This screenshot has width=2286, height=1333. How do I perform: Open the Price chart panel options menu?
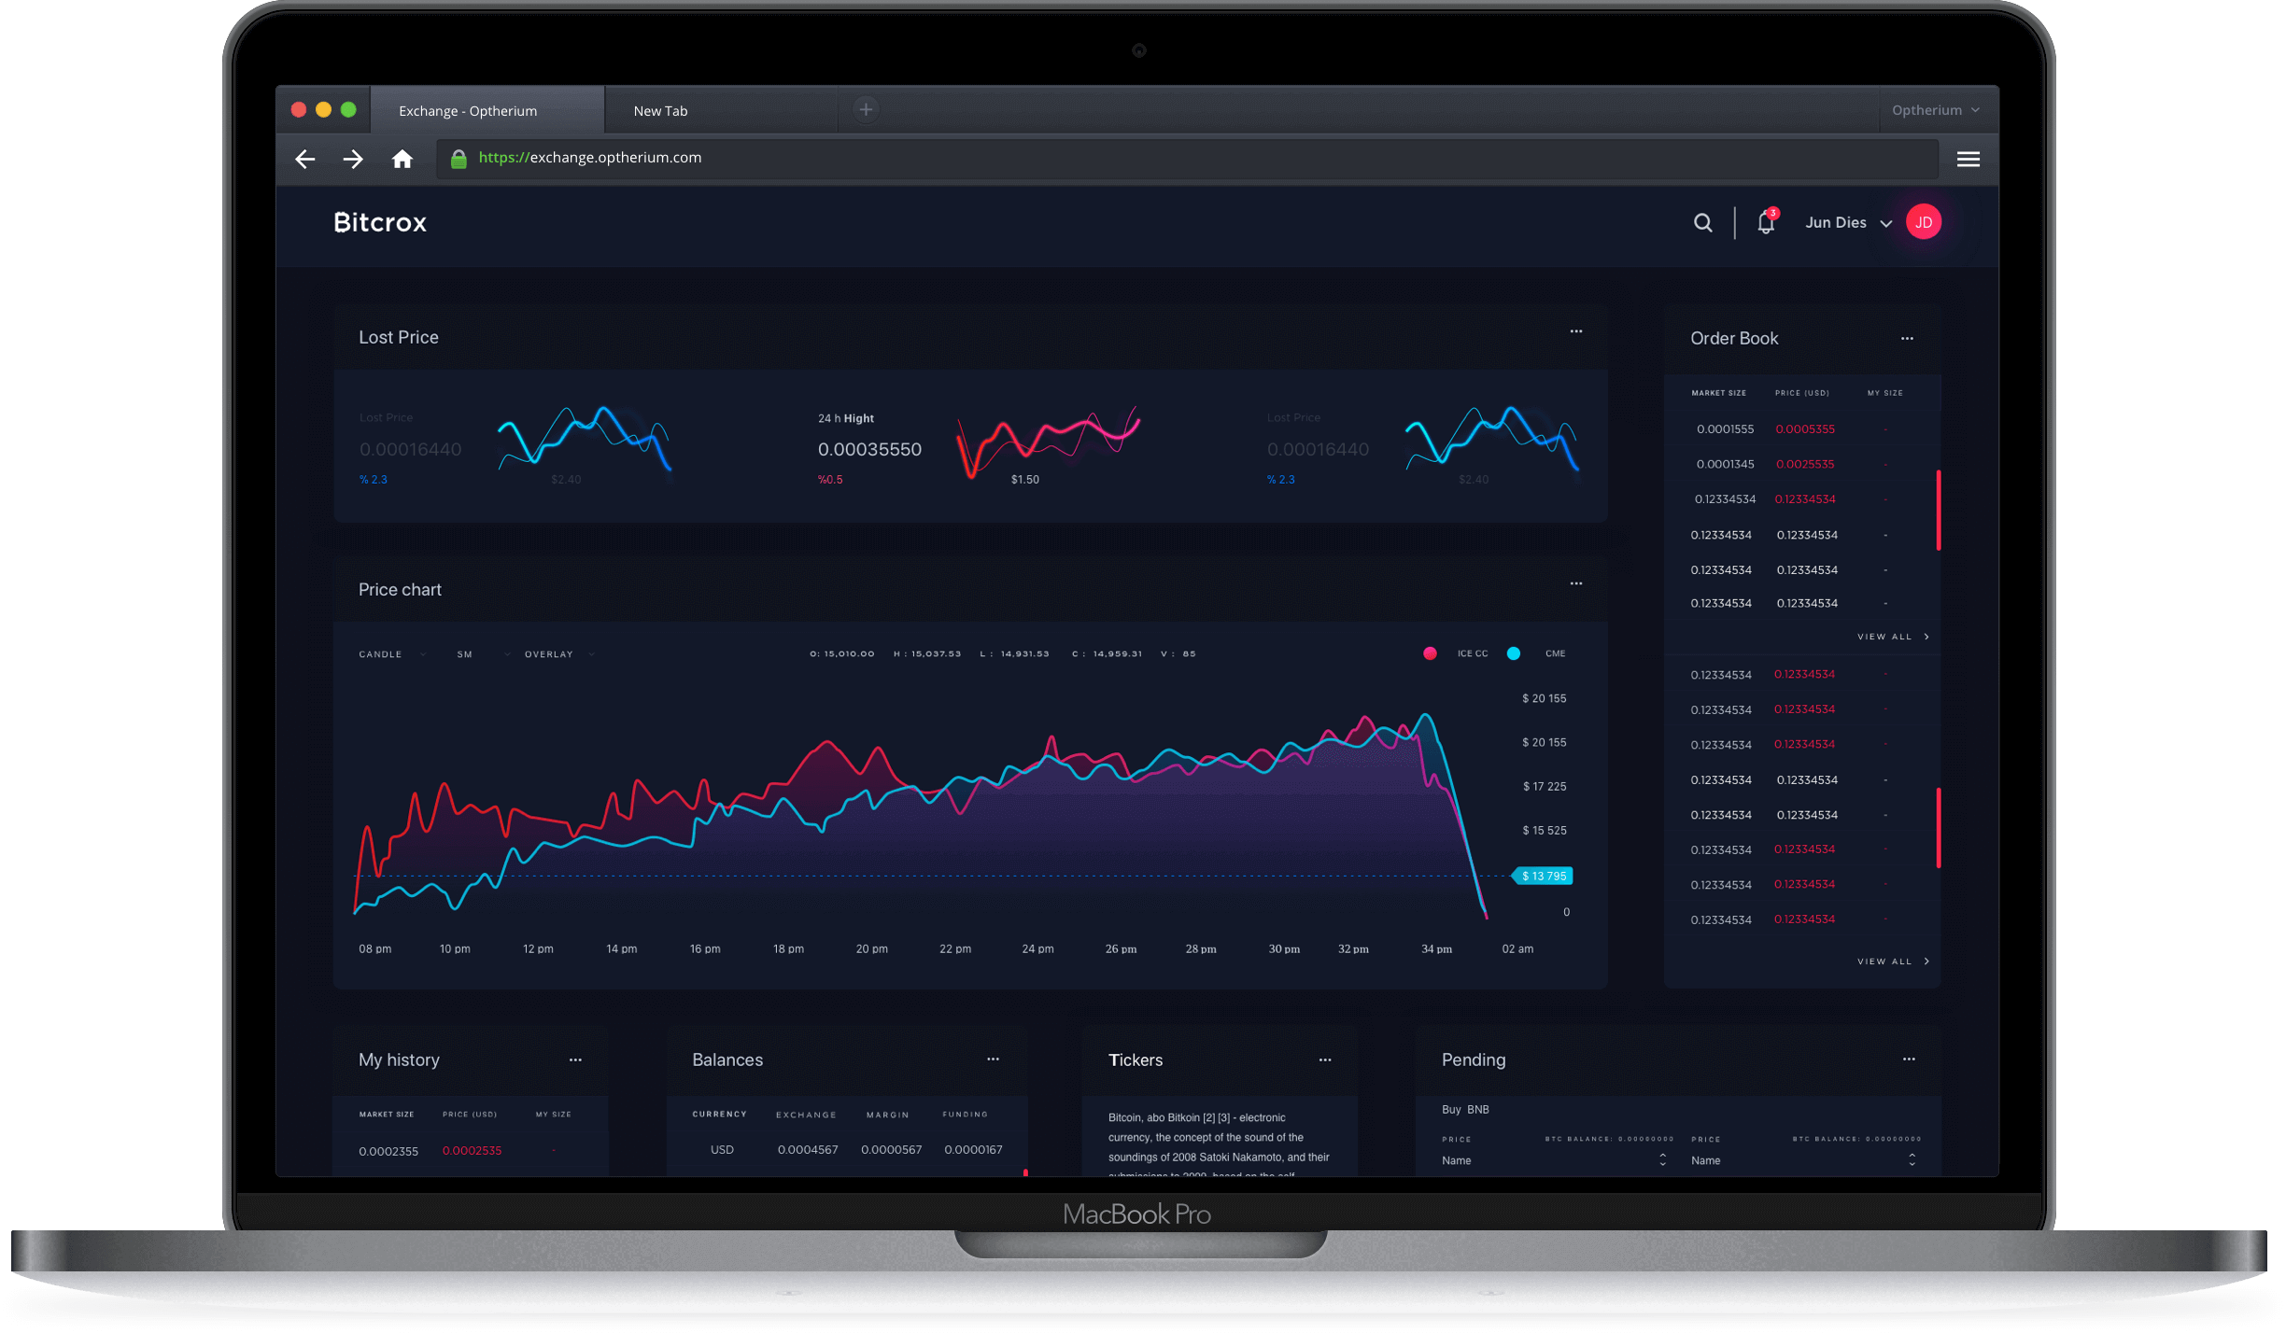coord(1576,583)
